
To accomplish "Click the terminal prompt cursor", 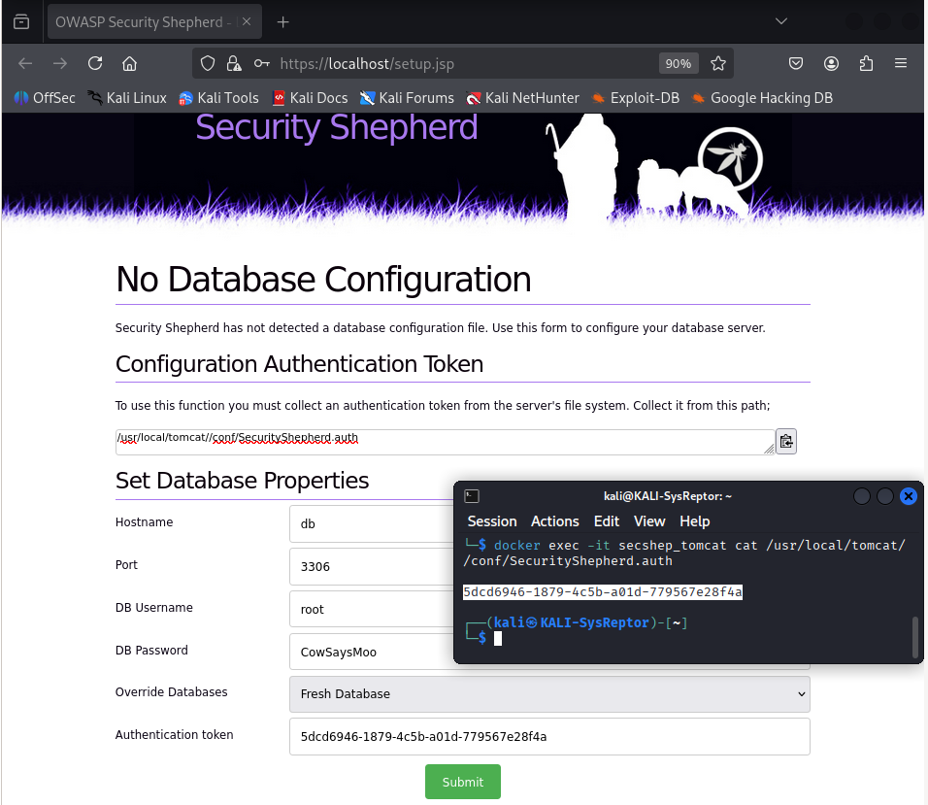I will pos(498,638).
